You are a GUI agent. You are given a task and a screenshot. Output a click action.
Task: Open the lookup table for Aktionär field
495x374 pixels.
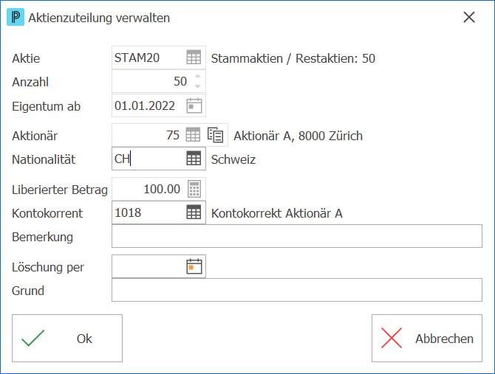click(x=193, y=135)
